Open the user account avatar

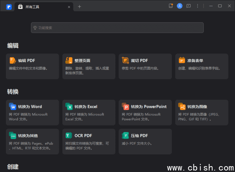click(180, 6)
